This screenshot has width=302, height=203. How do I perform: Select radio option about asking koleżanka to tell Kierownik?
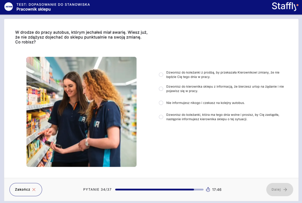[x=161, y=75]
